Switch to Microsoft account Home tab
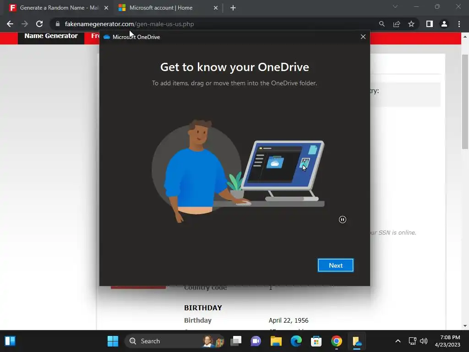Viewport: 469px width, 352px height. tap(161, 8)
